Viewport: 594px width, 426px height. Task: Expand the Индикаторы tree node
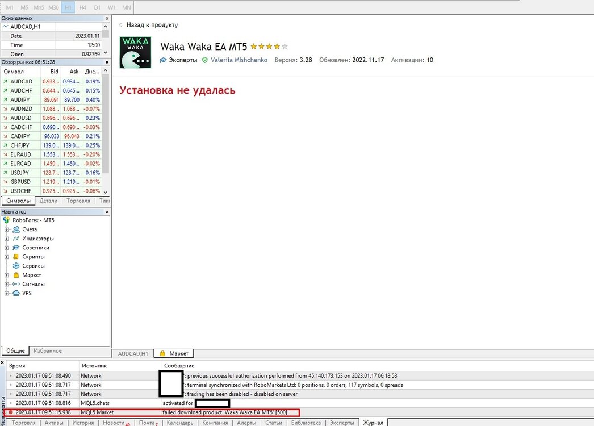click(x=6, y=239)
